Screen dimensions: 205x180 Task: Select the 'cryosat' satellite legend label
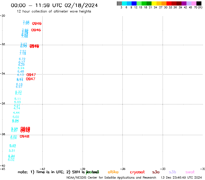click(137, 172)
